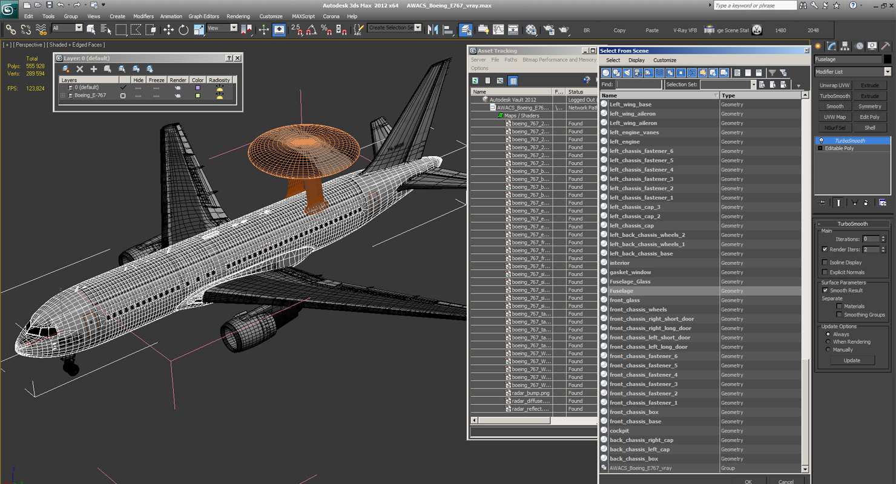Click the Edit Poly button

pyautogui.click(x=870, y=117)
